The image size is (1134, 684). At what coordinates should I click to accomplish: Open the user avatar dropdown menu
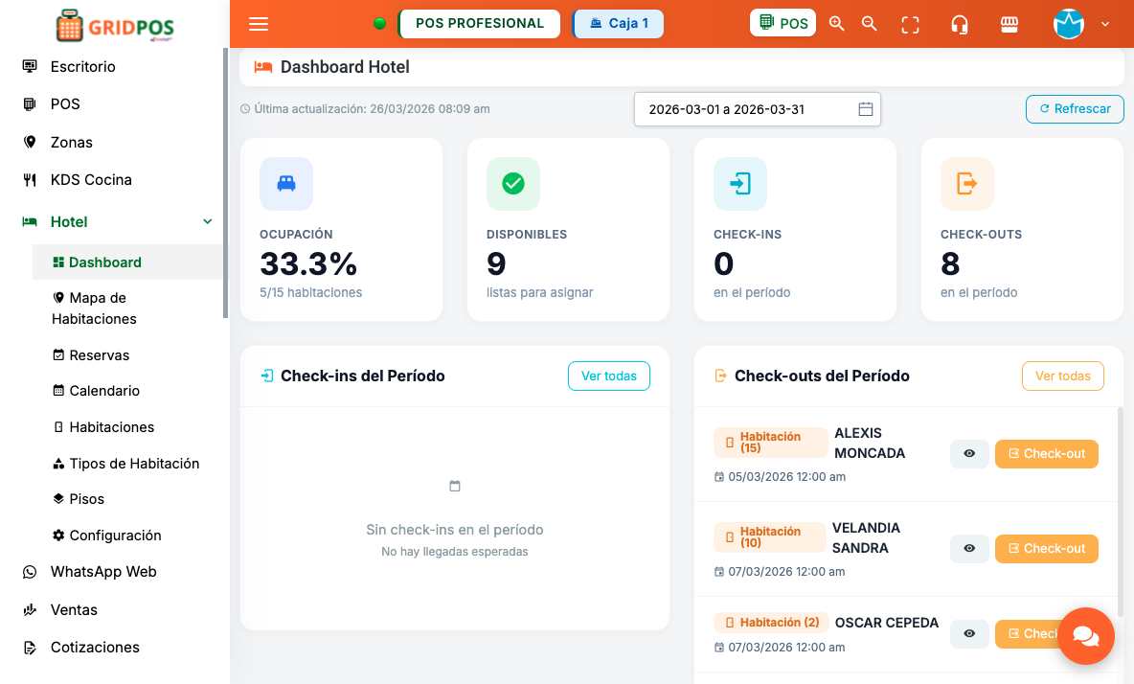[x=1069, y=24]
